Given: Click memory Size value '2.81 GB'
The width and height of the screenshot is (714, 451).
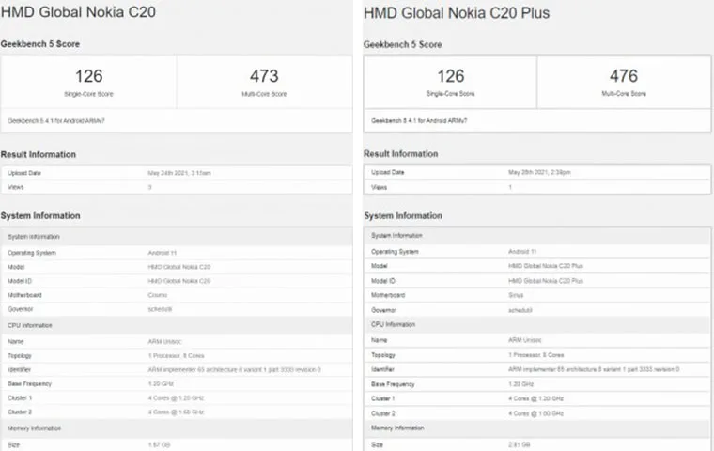Looking at the screenshot, I should click(x=520, y=444).
